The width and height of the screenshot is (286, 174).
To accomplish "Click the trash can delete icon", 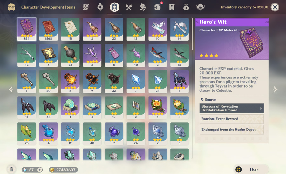I will (11, 170).
